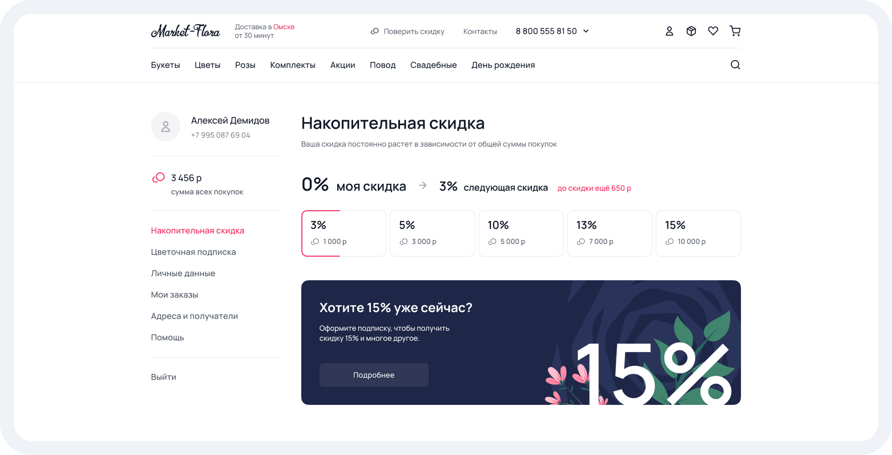Click the Хотите 15% уже сейчас? heading
892x455 pixels.
pos(396,308)
